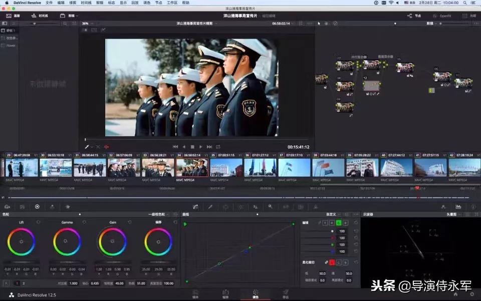Click the play button in viewer transport
This screenshot has height=301, width=481.
(x=201, y=146)
